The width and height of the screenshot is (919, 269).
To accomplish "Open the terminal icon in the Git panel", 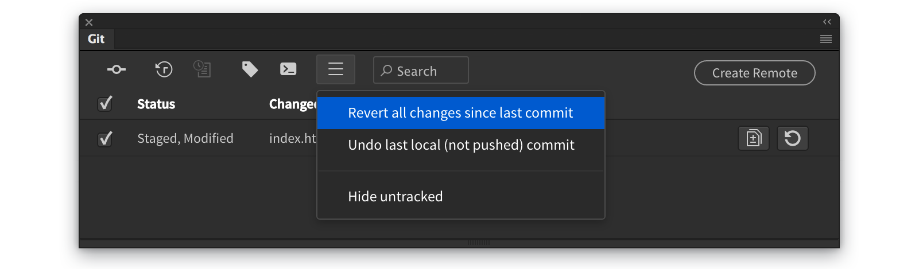I will (288, 69).
